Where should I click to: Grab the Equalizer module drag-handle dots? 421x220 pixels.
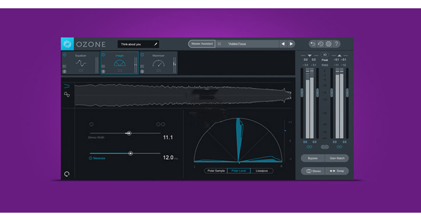point(81,71)
